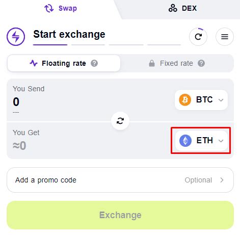Click the Optional promo code label
Image resolution: width=240 pixels, height=235 pixels.
[198, 180]
